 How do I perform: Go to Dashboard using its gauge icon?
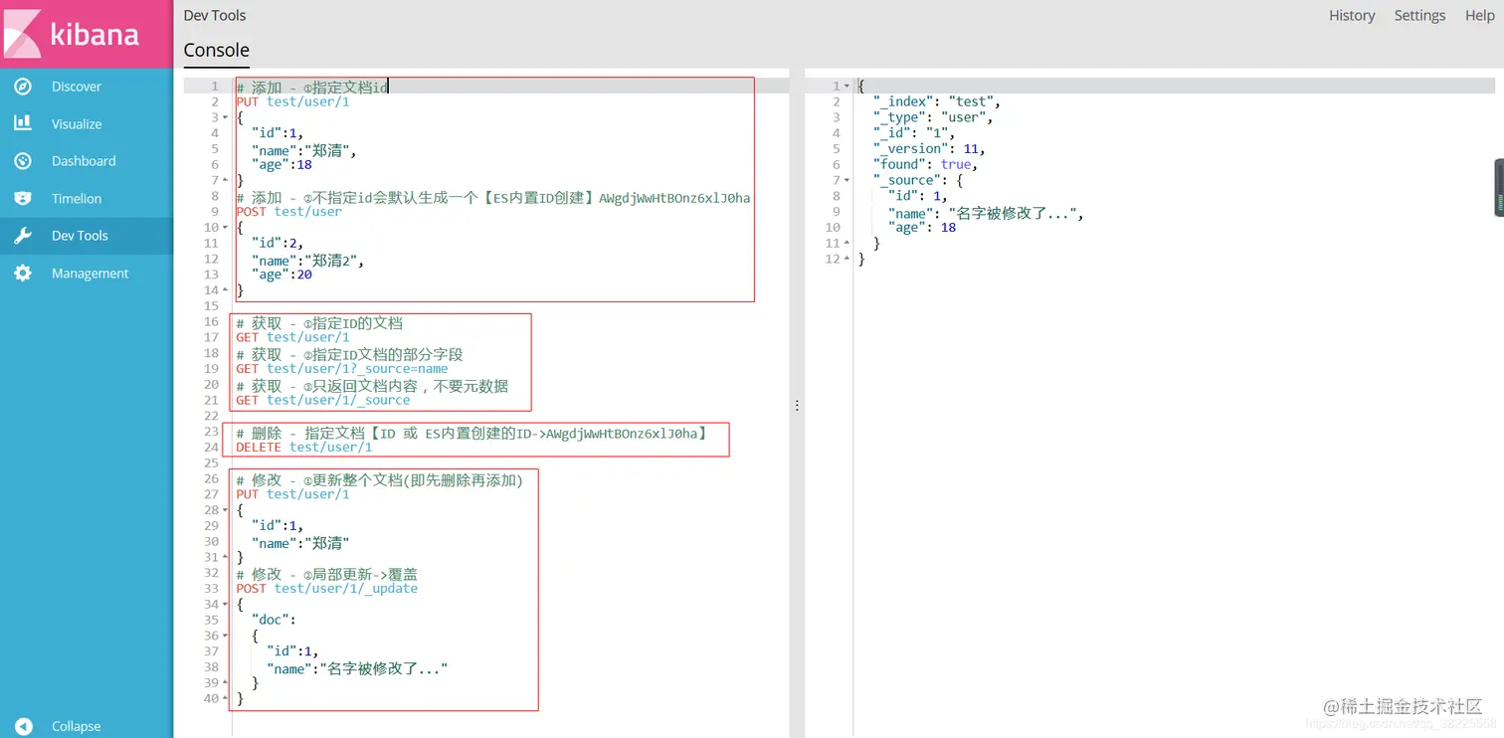tap(23, 161)
